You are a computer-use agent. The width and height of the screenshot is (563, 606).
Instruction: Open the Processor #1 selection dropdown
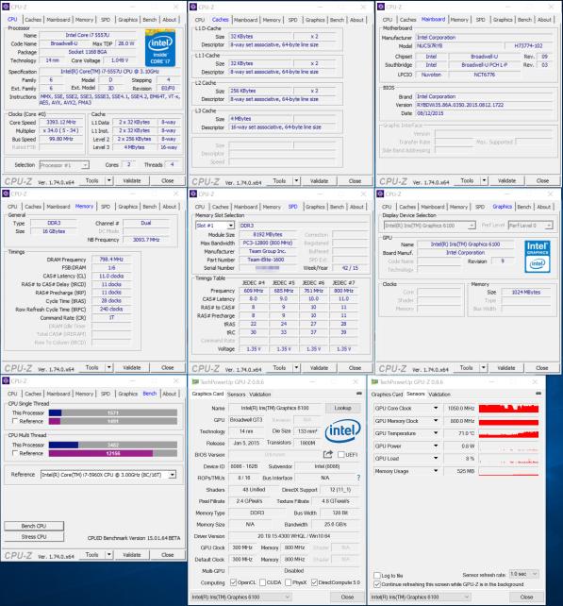pos(64,165)
